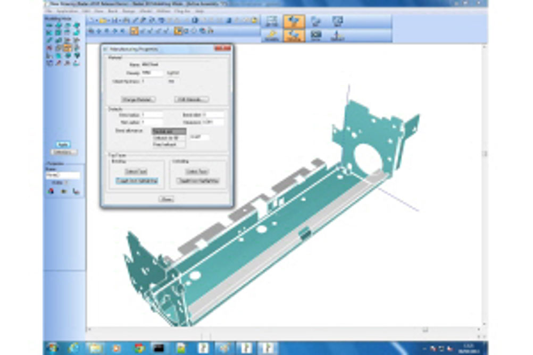The image size is (533, 355).
Task: Click the Tolerance input field
Action: point(213,122)
